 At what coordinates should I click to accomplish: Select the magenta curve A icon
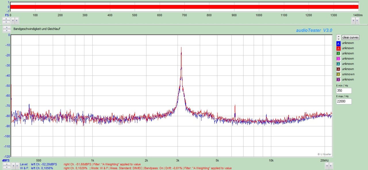click(338, 59)
